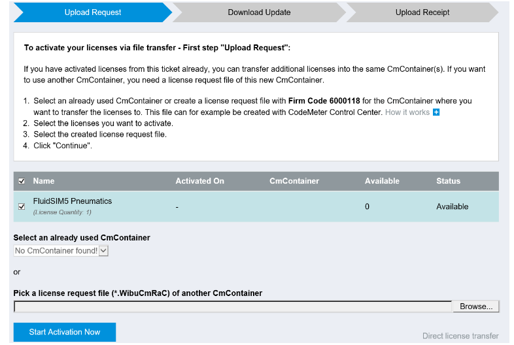514x345 pixels.
Task: Open the How it works link
Action: pyautogui.click(x=407, y=112)
